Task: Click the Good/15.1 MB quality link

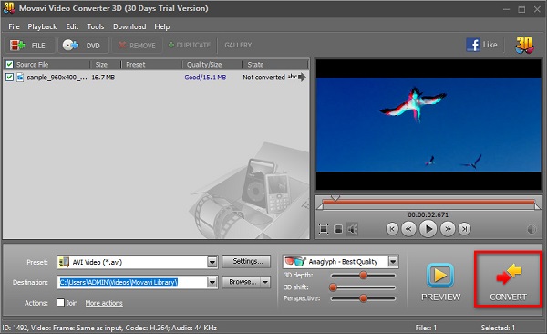Action: click(205, 78)
